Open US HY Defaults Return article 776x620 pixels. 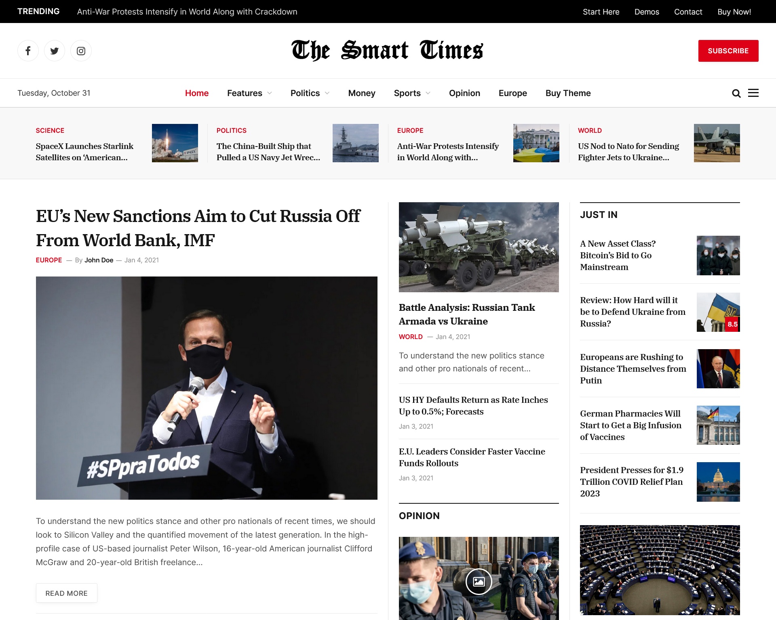point(473,406)
